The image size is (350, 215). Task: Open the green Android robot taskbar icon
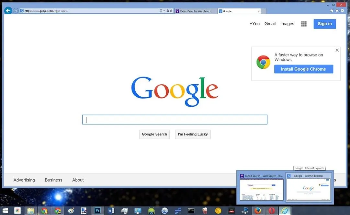click(151, 210)
